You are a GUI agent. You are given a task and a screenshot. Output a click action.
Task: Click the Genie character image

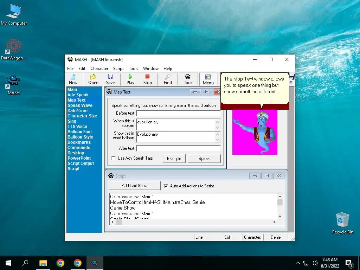point(255,132)
